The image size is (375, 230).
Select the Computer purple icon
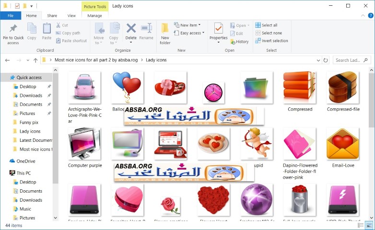(84, 143)
